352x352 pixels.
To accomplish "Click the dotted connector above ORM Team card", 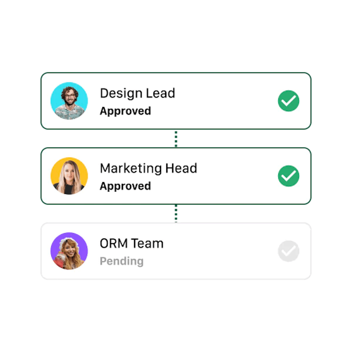I will tap(176, 214).
